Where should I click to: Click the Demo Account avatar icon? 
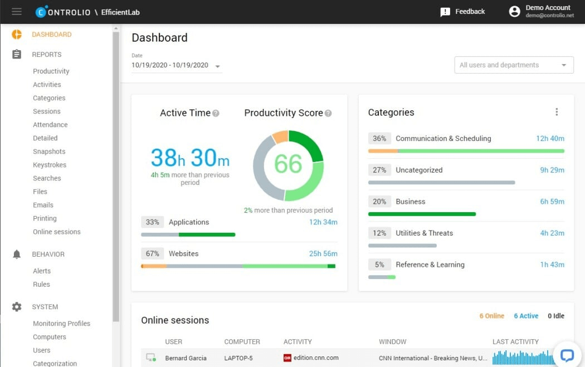[x=514, y=12]
